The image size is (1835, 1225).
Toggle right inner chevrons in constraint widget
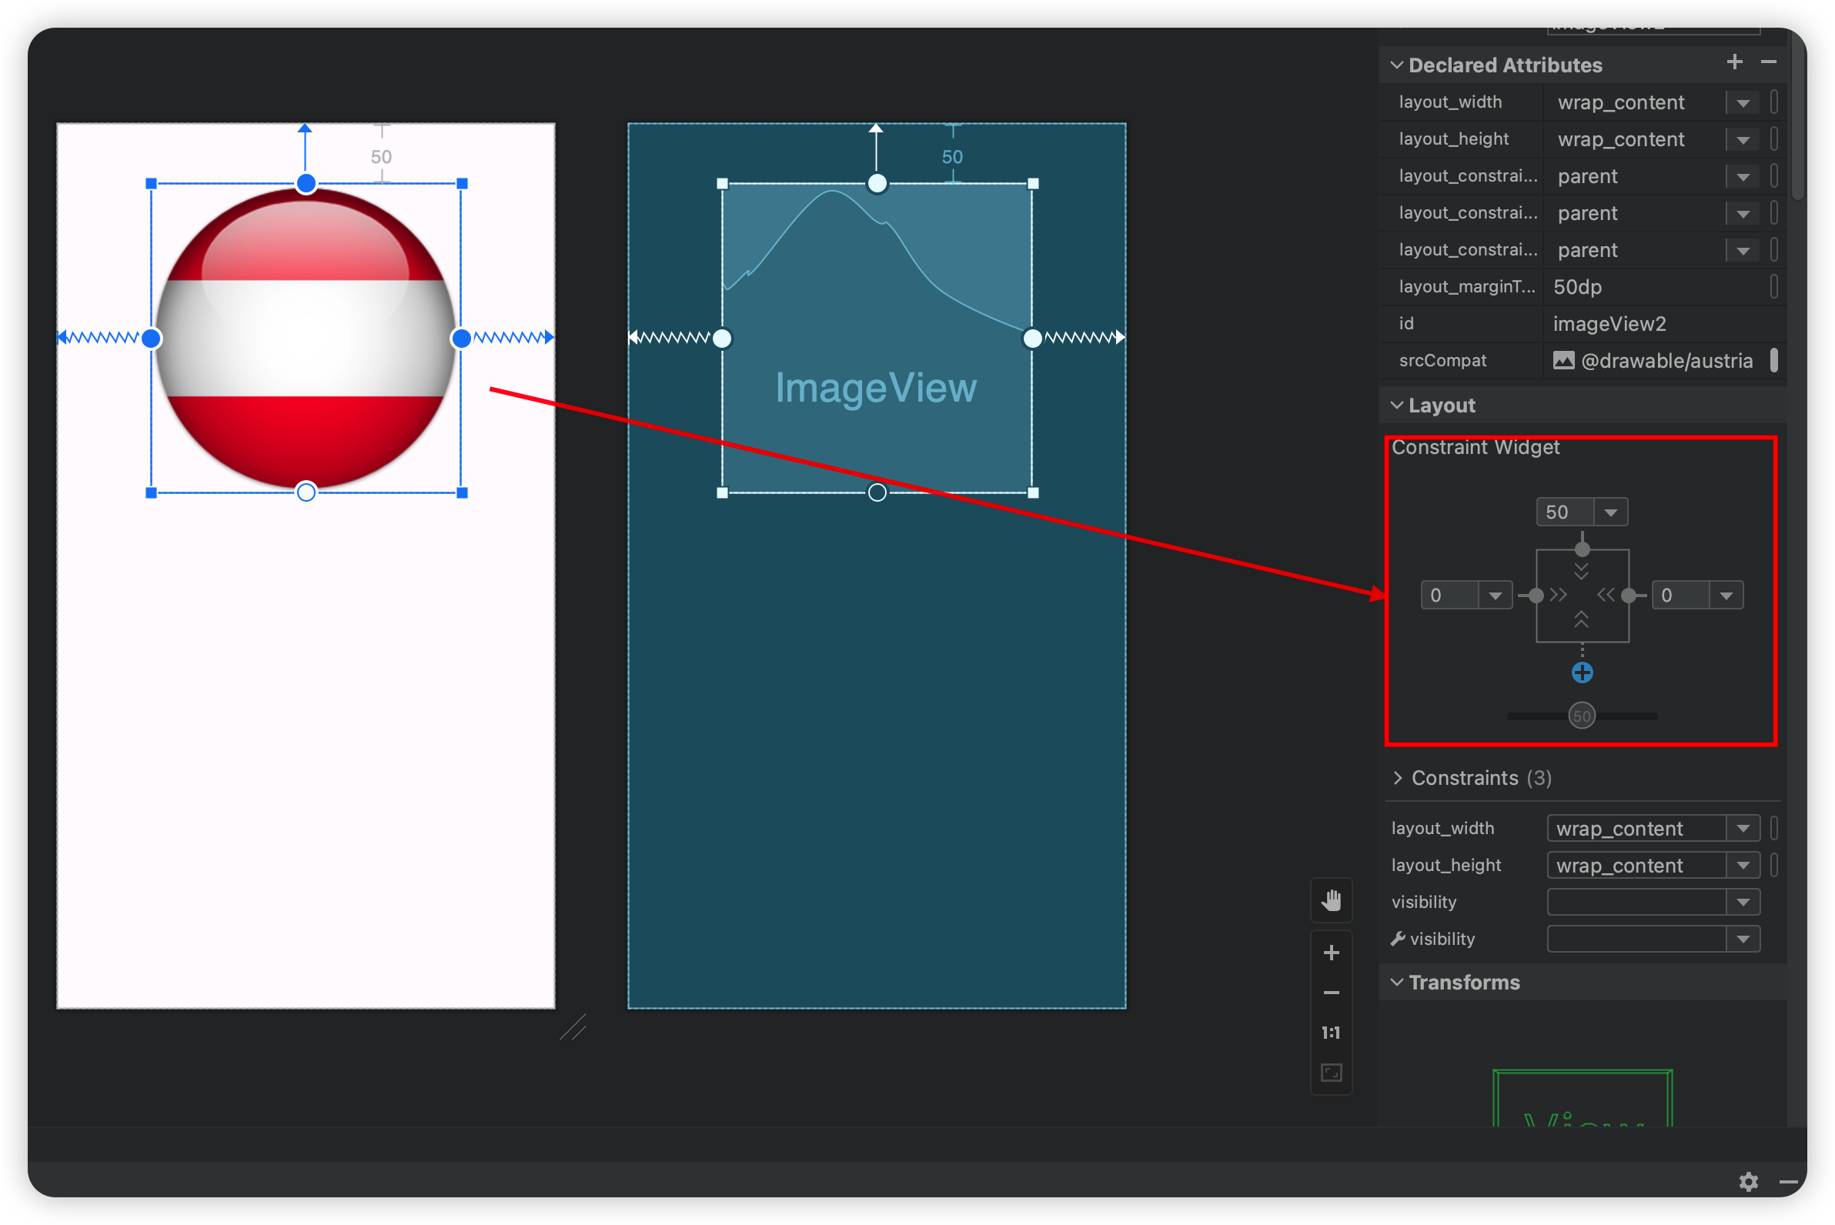pos(1606,596)
